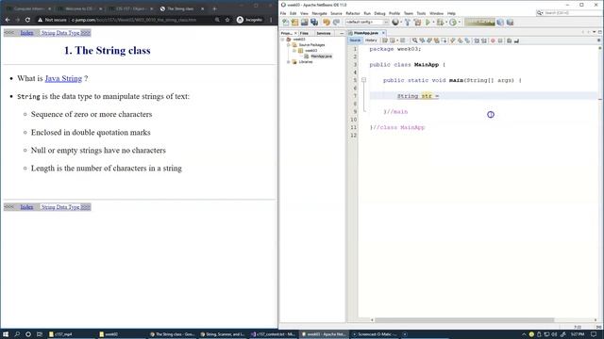
Task: Open the dropdown arrow beside the globe icon
Action: click(401, 23)
